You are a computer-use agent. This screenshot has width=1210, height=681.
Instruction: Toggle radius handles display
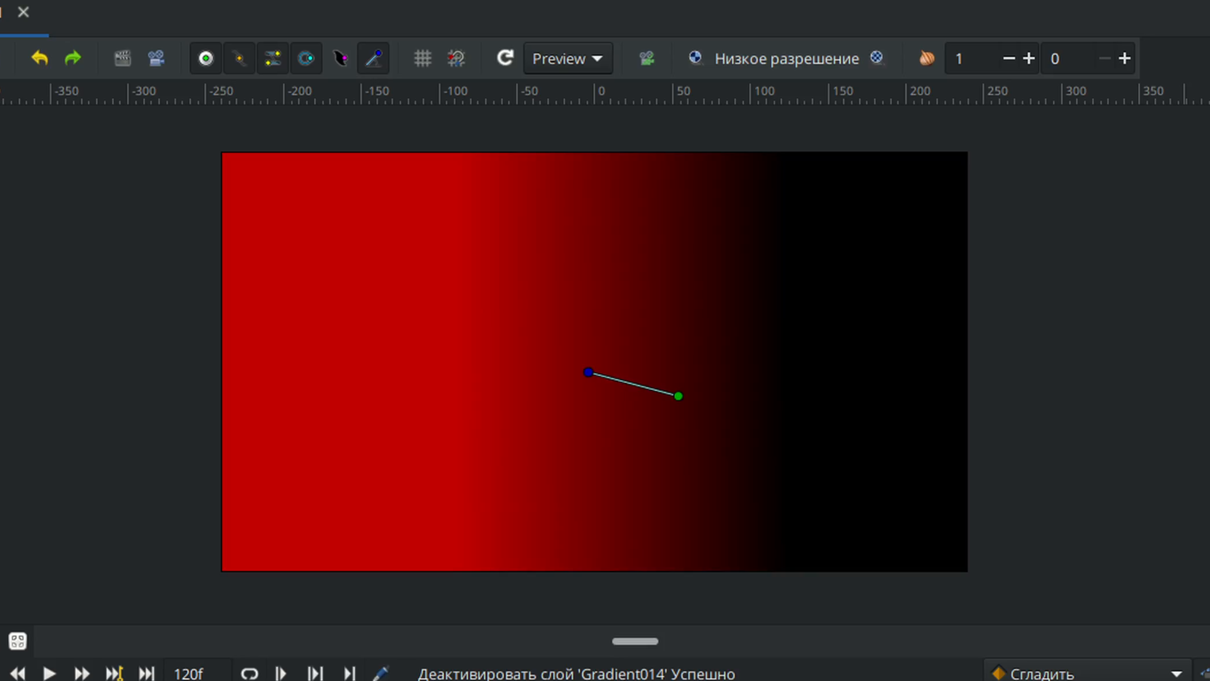[306, 58]
